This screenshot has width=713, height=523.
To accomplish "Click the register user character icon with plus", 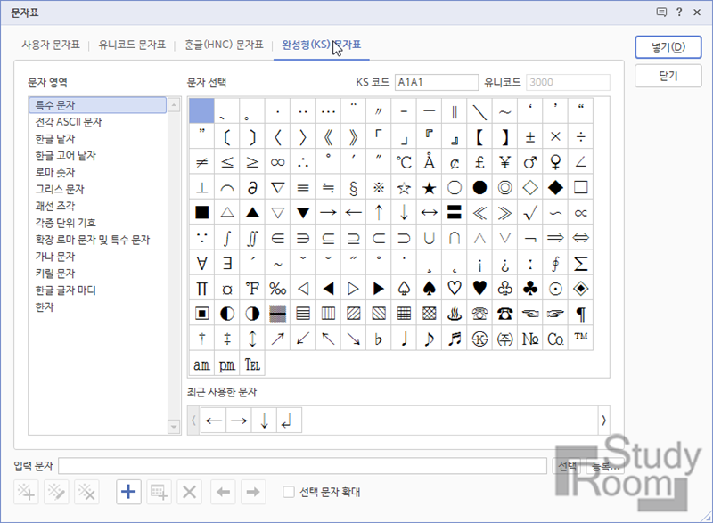I will [26, 492].
